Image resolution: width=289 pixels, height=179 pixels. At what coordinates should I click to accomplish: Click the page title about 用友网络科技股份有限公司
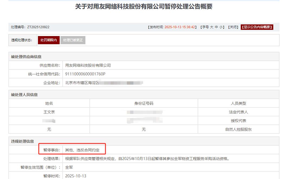click(144, 7)
